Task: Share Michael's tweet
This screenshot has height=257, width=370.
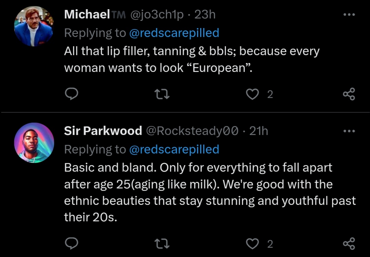Action: (x=349, y=94)
